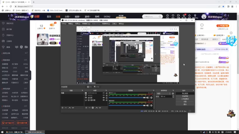Toggle visibility of the gamepad-icon source
The image size is (239, 134).
tap(104, 98)
